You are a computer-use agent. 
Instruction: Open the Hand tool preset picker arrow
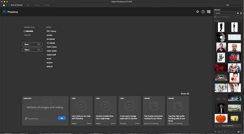pos(6,5)
